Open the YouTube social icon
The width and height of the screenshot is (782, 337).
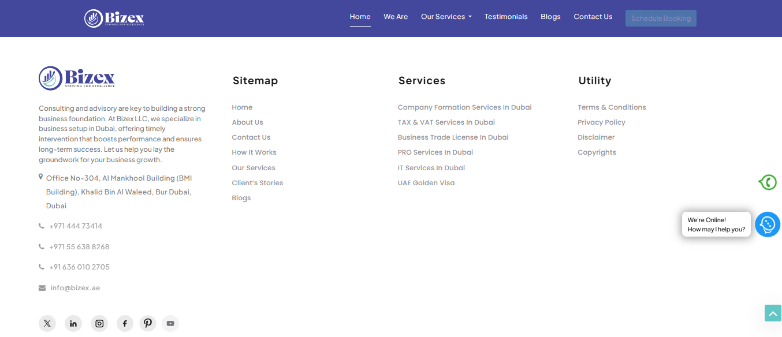pos(170,323)
